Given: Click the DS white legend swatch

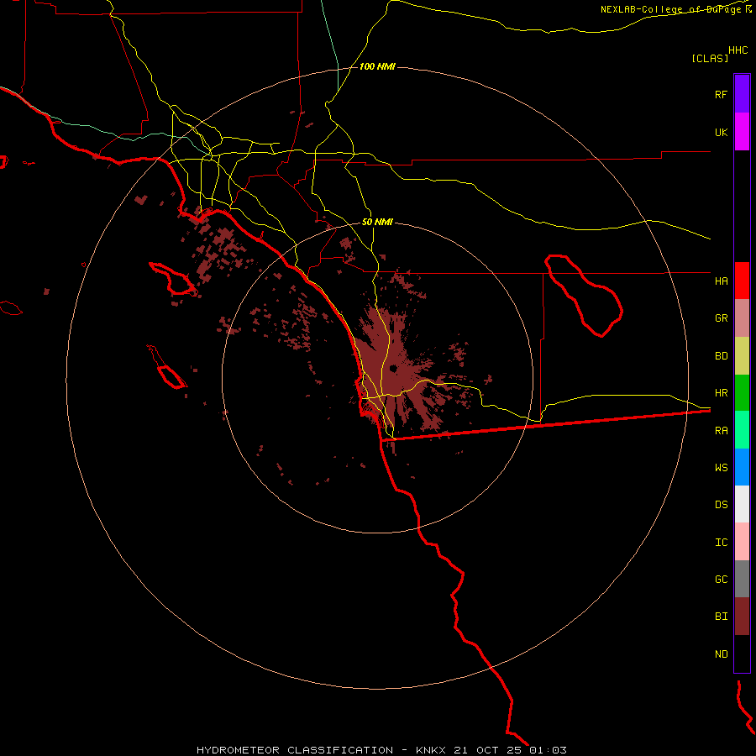Looking at the screenshot, I should pyautogui.click(x=742, y=504).
